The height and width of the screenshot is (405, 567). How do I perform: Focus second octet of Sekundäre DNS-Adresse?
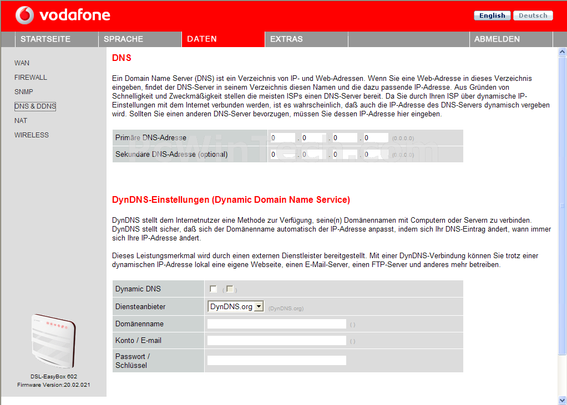click(314, 155)
